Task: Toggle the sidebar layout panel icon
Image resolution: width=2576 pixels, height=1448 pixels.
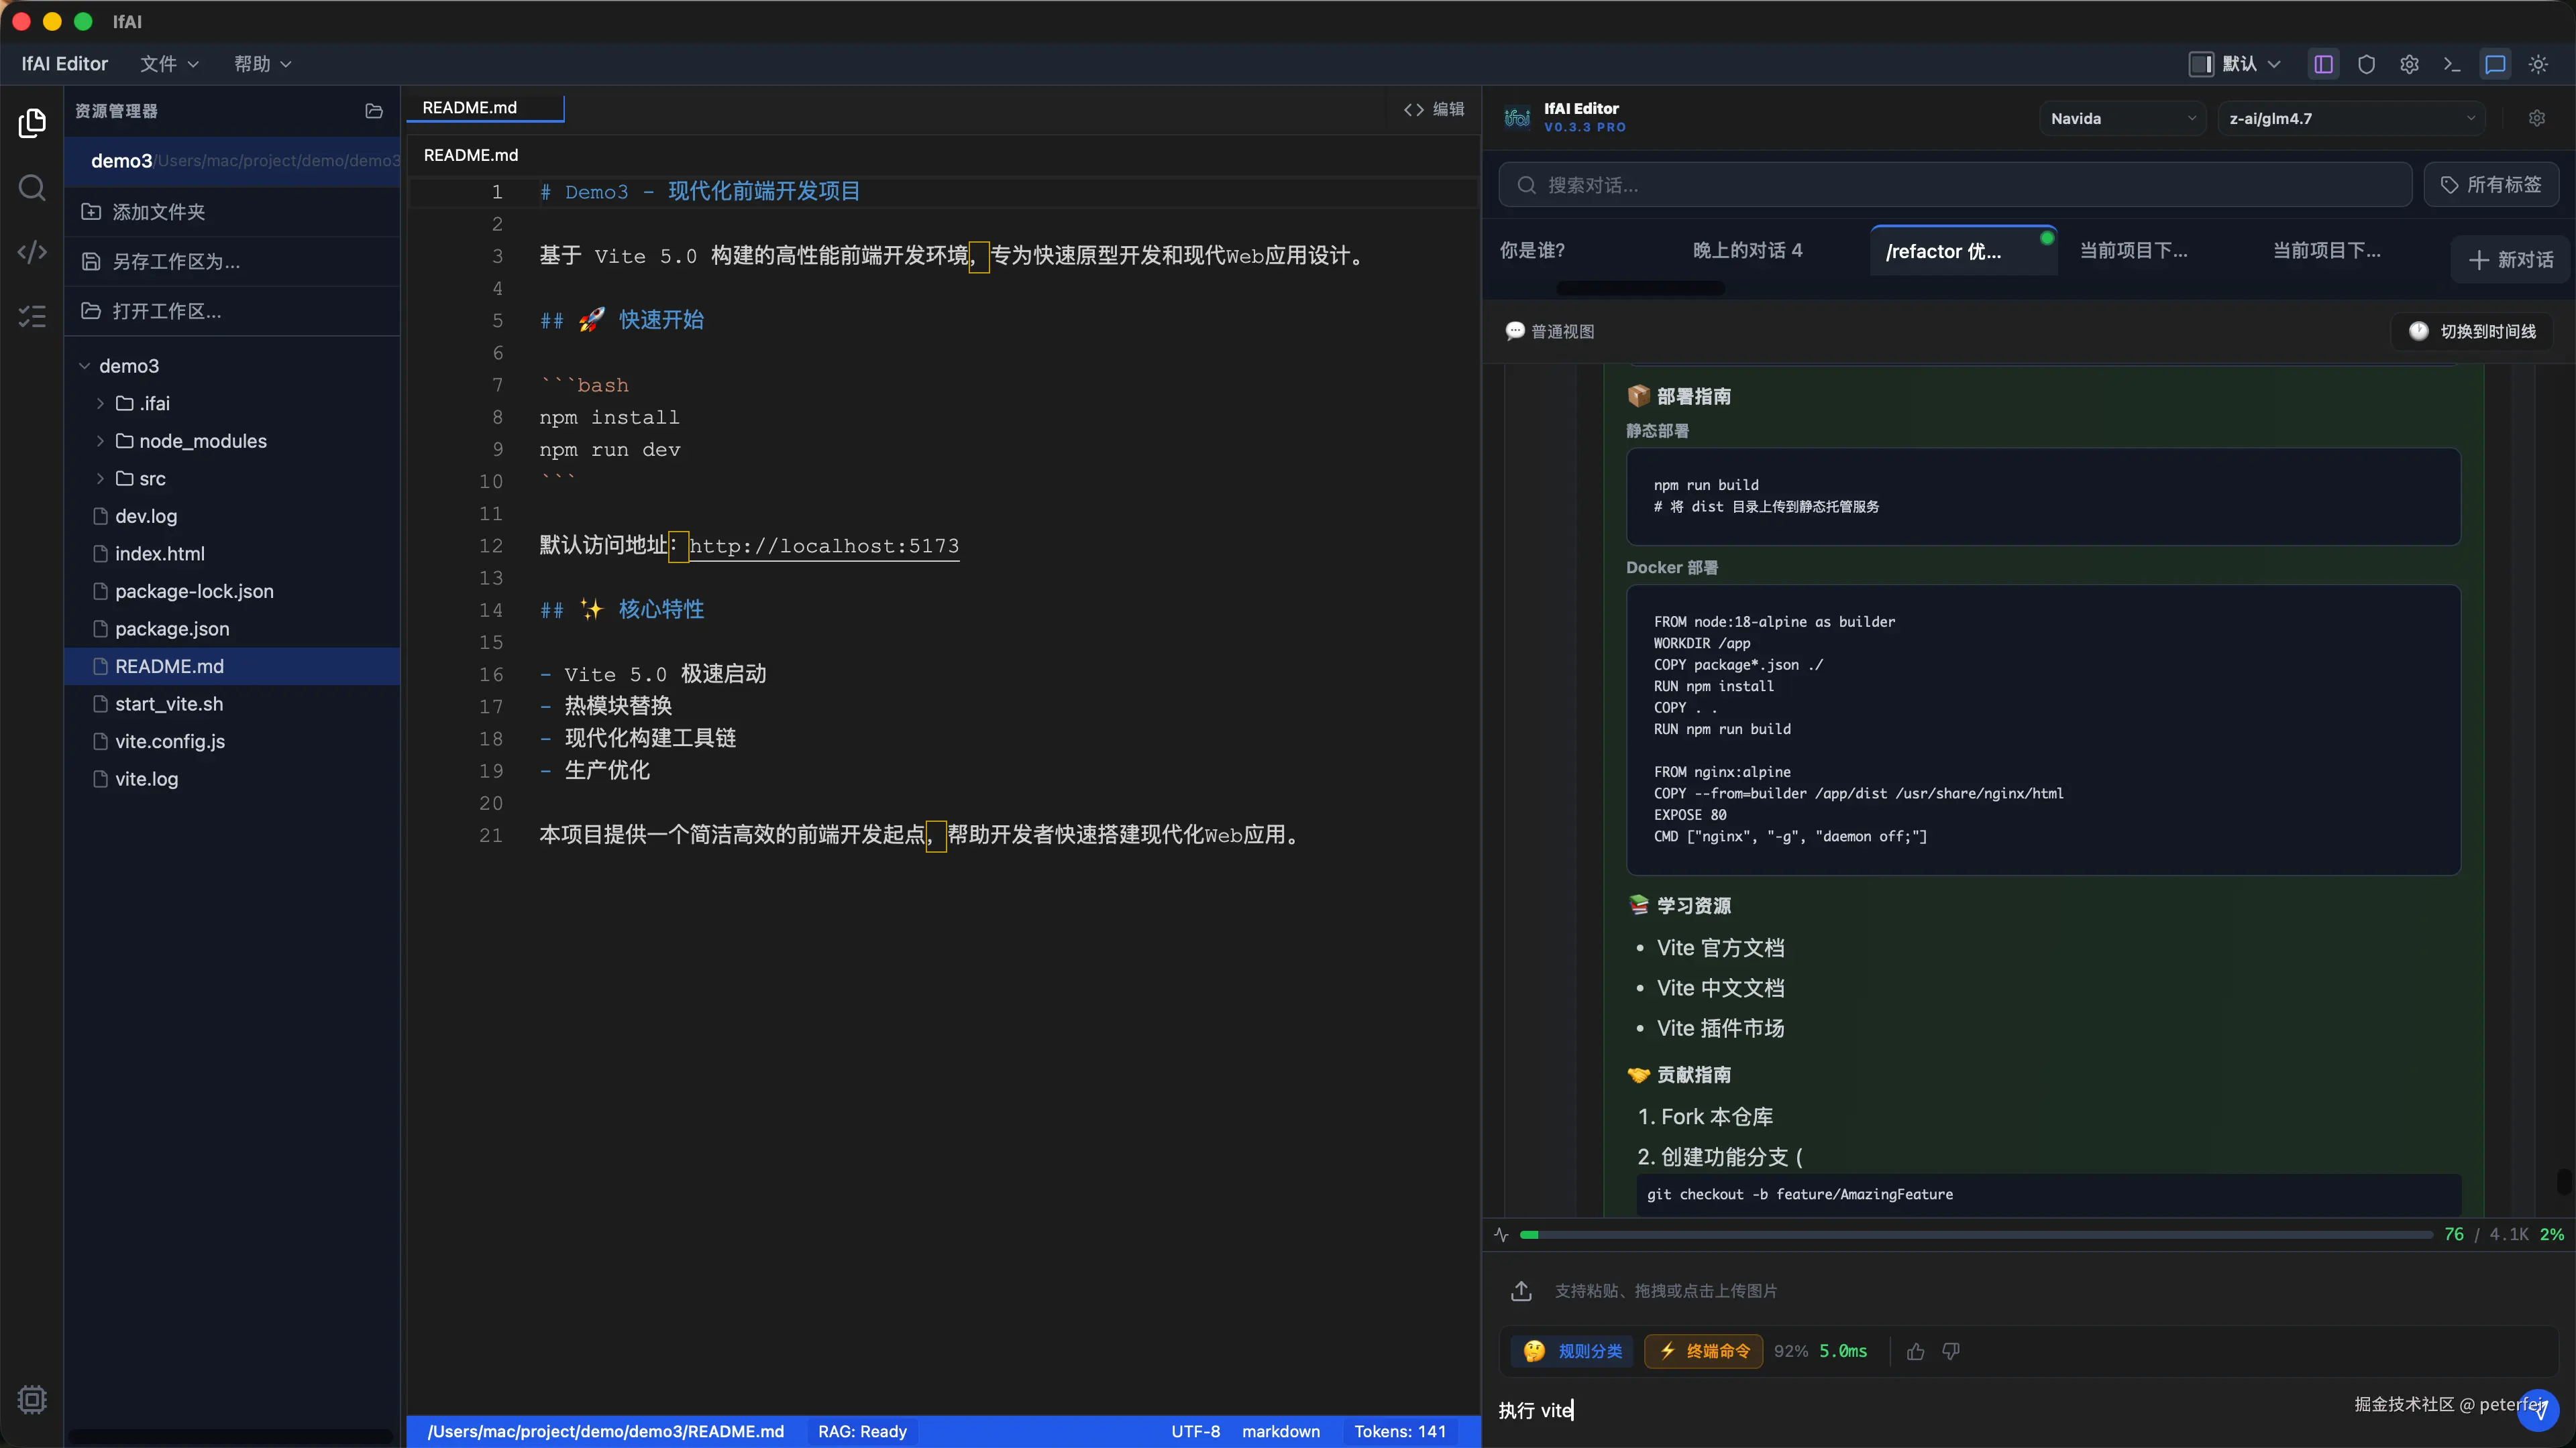Action: (2323, 64)
